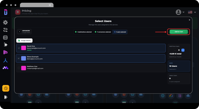Open the AI sparkle sidebar icon
This screenshot has width=199, height=109.
pyautogui.click(x=6, y=45)
